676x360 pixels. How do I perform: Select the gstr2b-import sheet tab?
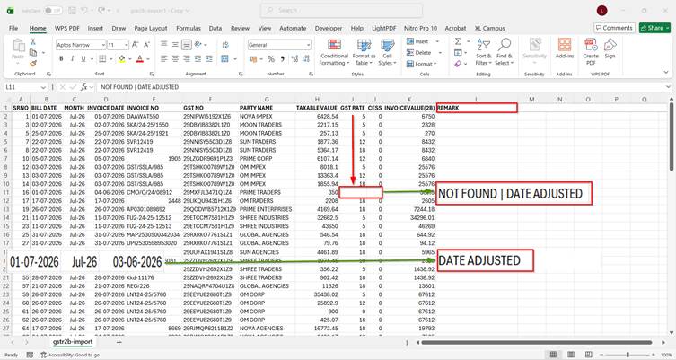[x=73, y=342]
